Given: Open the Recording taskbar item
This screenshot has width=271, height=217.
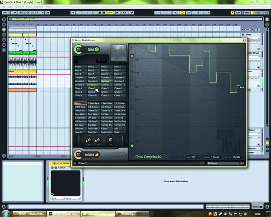Looking at the screenshot, I should coord(132,214).
